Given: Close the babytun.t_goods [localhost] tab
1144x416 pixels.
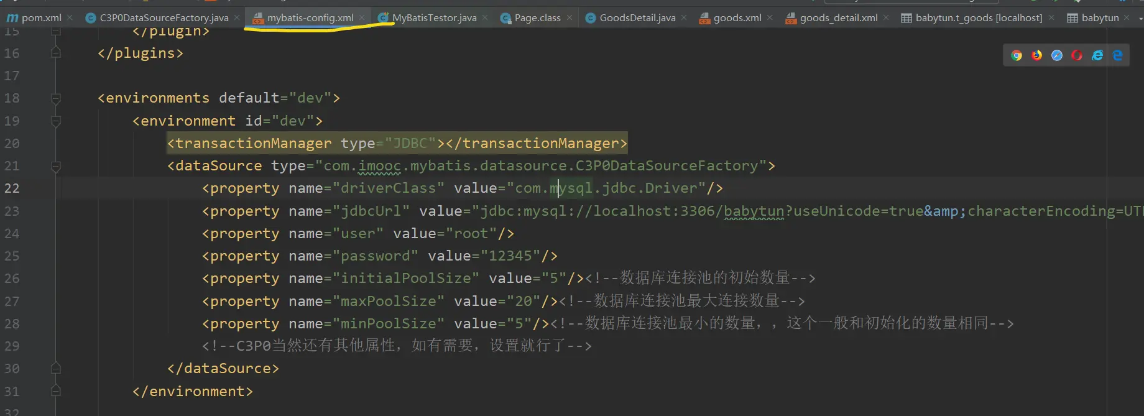Looking at the screenshot, I should point(1051,18).
